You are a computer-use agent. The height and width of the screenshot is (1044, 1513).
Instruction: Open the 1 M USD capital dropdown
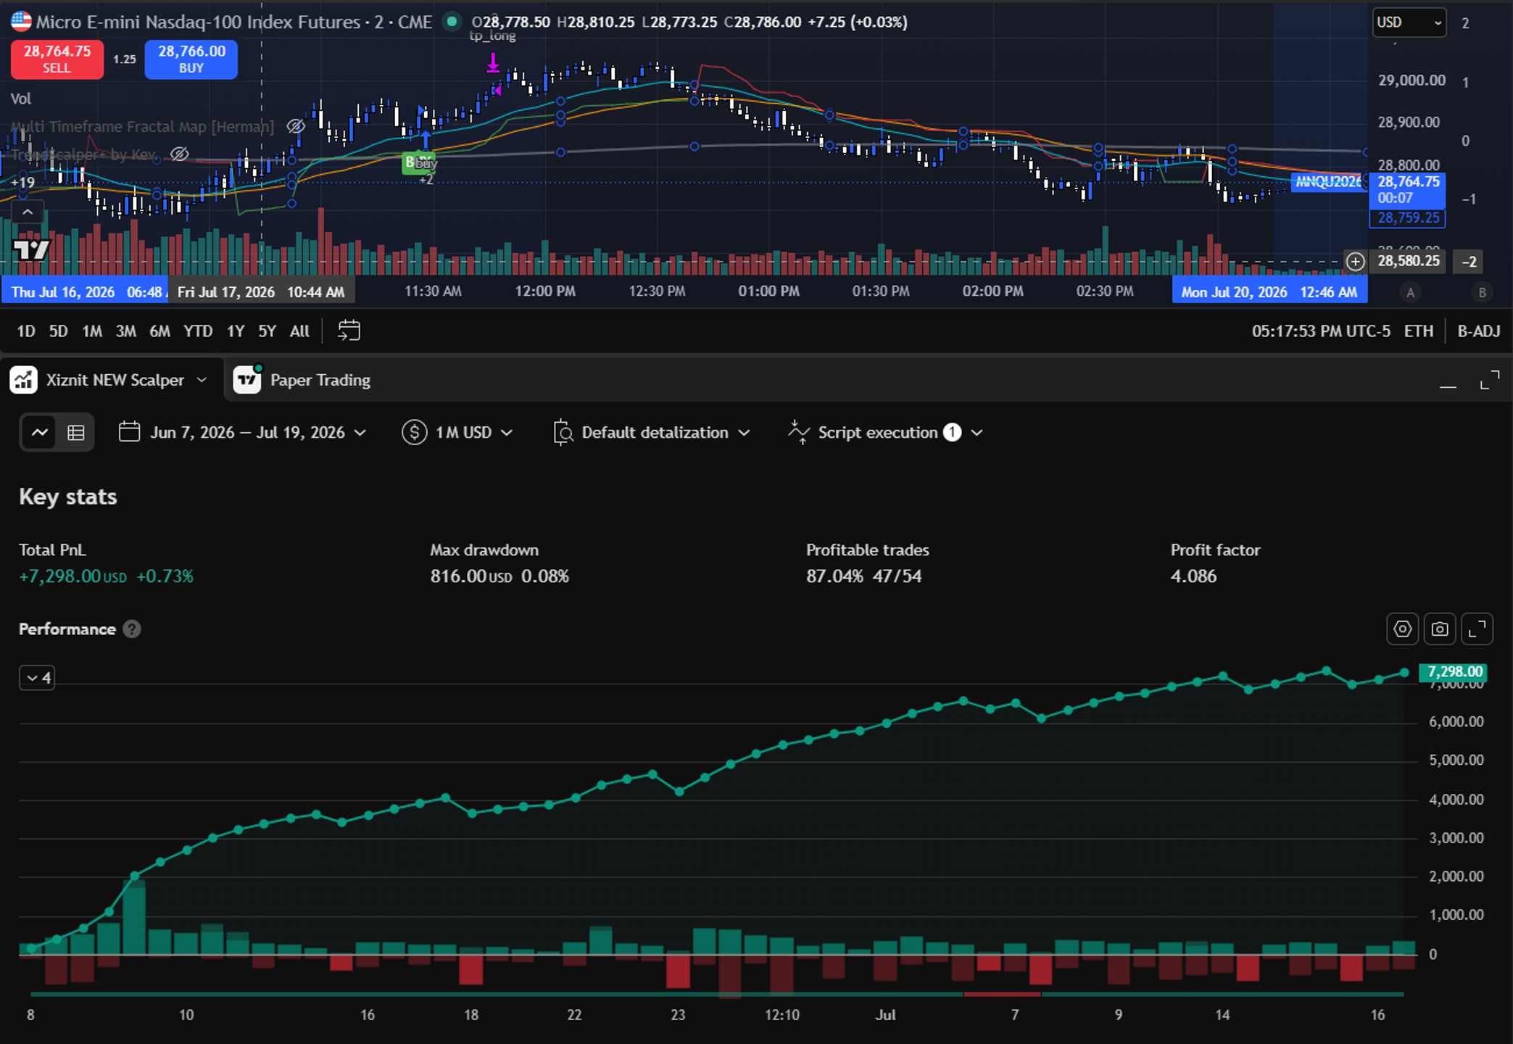click(457, 433)
